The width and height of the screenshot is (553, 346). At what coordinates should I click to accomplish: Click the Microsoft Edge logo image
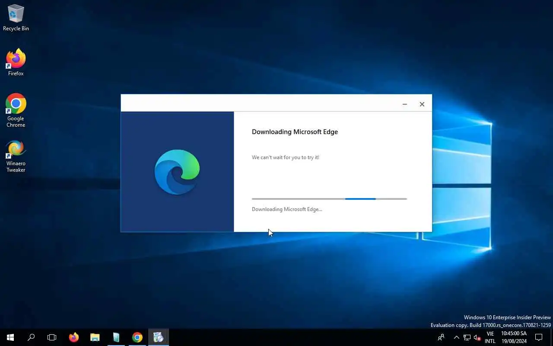pyautogui.click(x=177, y=172)
